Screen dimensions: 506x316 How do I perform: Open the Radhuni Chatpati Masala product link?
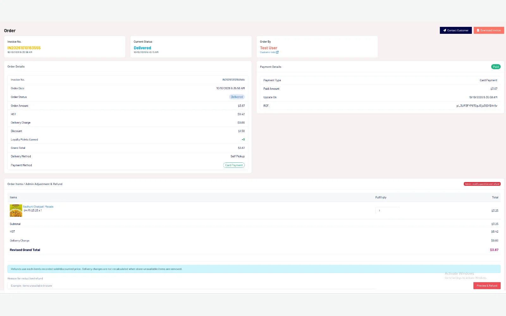pyautogui.click(x=38, y=207)
